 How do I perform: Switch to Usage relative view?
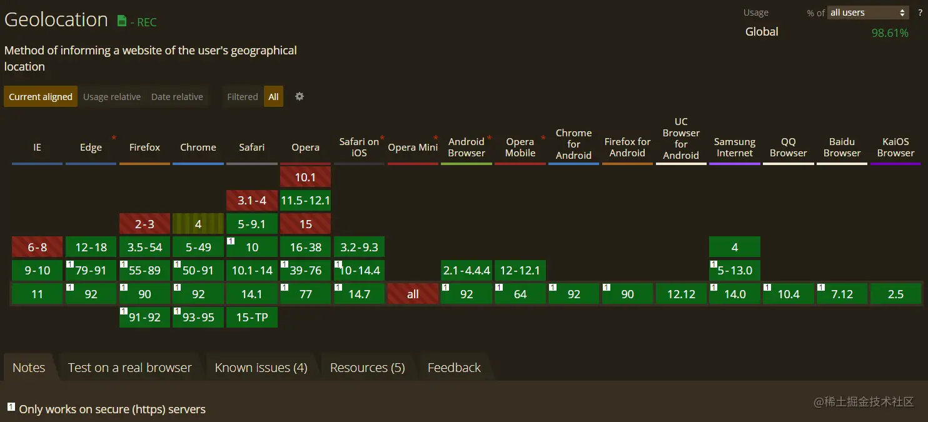(x=112, y=96)
